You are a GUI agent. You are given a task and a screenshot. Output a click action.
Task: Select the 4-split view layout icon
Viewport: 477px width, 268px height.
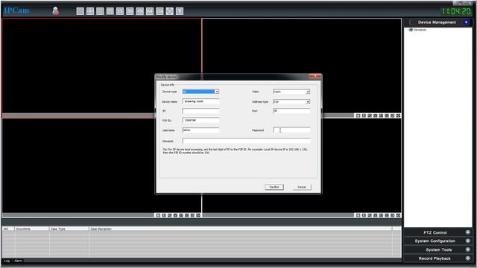click(90, 11)
